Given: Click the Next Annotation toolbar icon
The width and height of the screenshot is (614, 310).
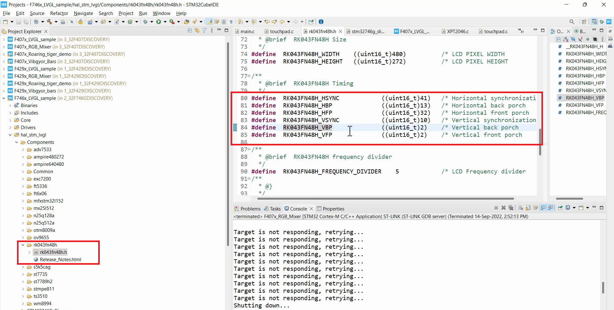Looking at the screenshot, I should (x=240, y=22).
